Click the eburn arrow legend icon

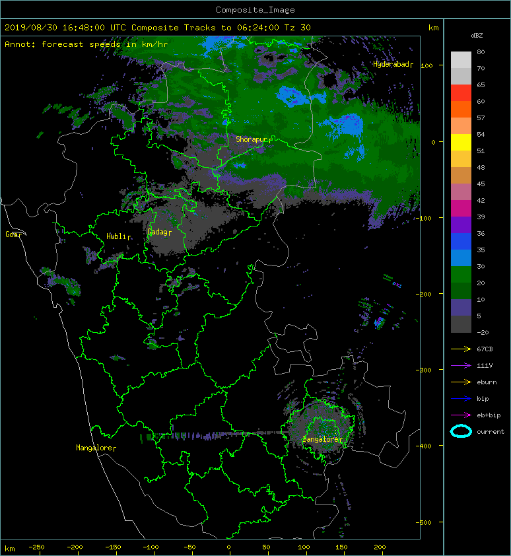(x=461, y=382)
